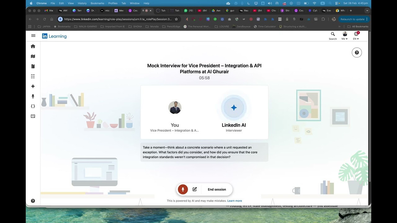Open the help question mark at sidebar bottom

click(33, 201)
